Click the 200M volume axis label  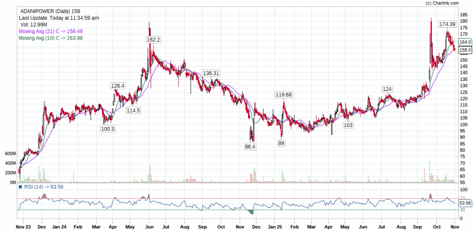point(10,173)
